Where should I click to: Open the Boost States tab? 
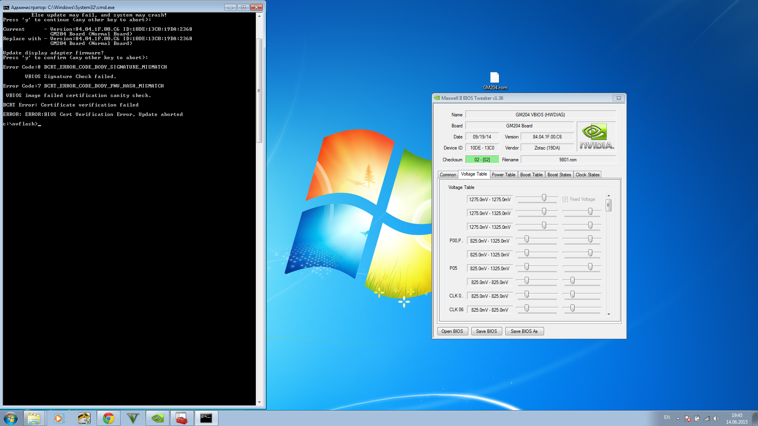(x=559, y=175)
